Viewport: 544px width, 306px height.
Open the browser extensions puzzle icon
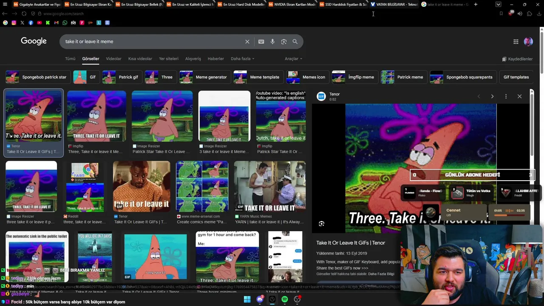coord(529,14)
